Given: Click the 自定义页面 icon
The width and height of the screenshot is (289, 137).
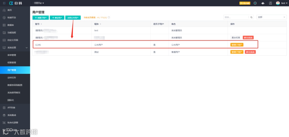Looking at the screenshot, I should click(x=4, y=40).
